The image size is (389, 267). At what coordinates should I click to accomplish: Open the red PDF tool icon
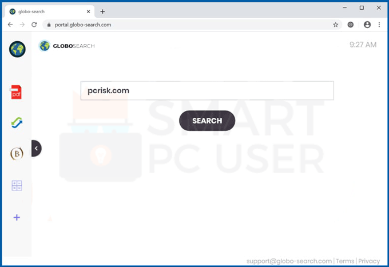point(16,92)
